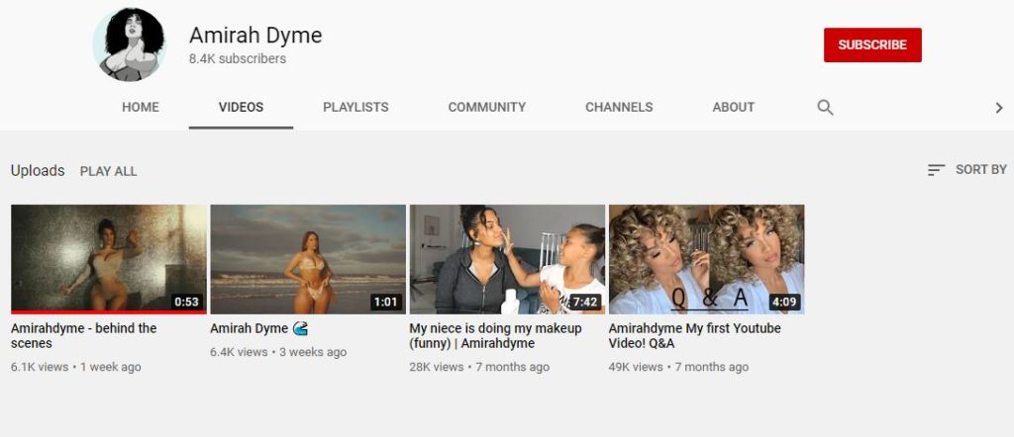View the About tab

(734, 107)
